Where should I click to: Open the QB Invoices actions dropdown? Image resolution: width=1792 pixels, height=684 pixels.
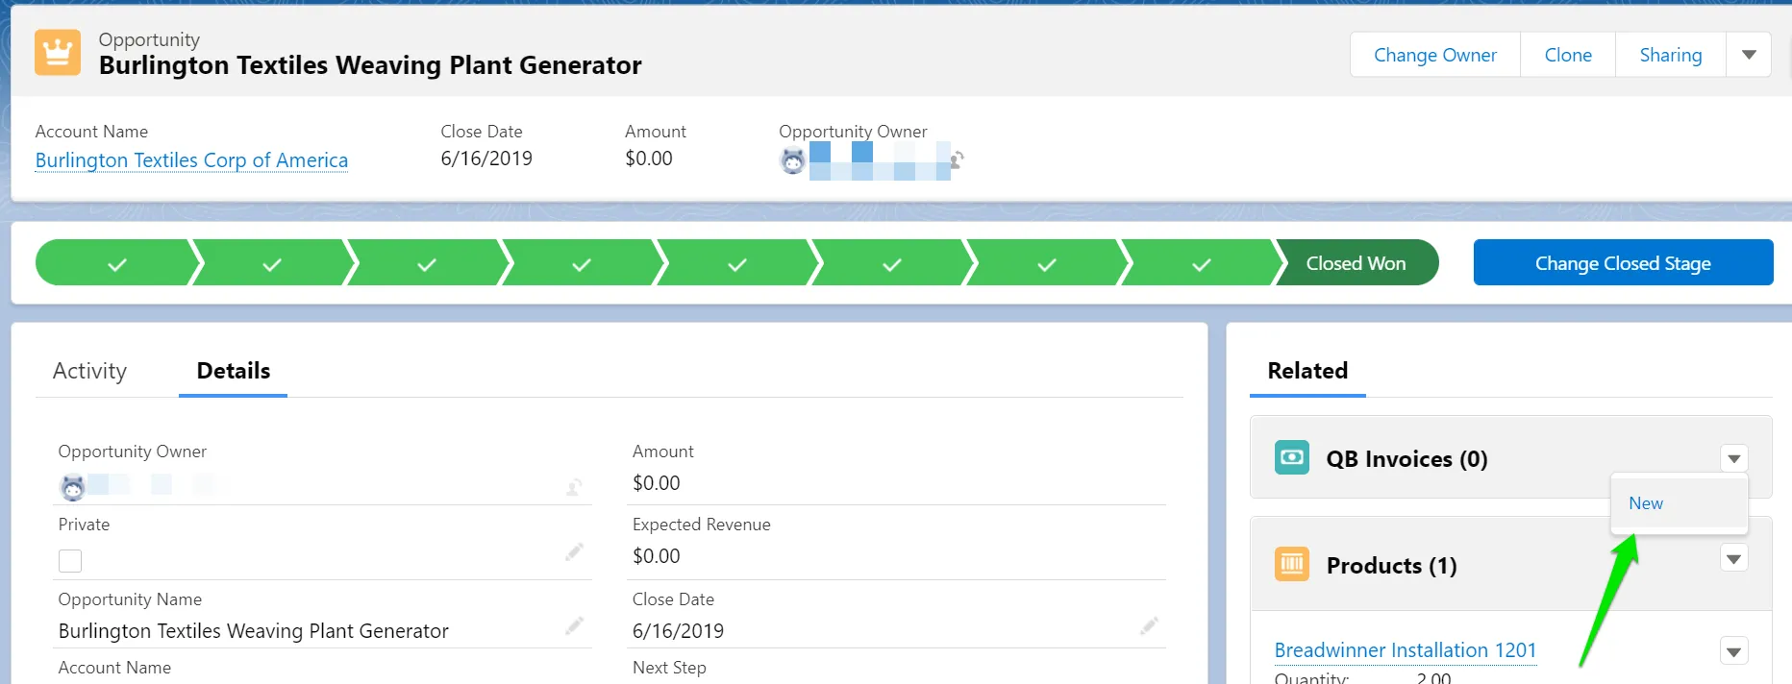(1733, 458)
